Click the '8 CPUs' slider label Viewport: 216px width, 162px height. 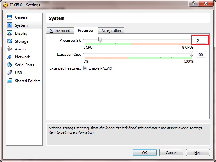pos(188,47)
